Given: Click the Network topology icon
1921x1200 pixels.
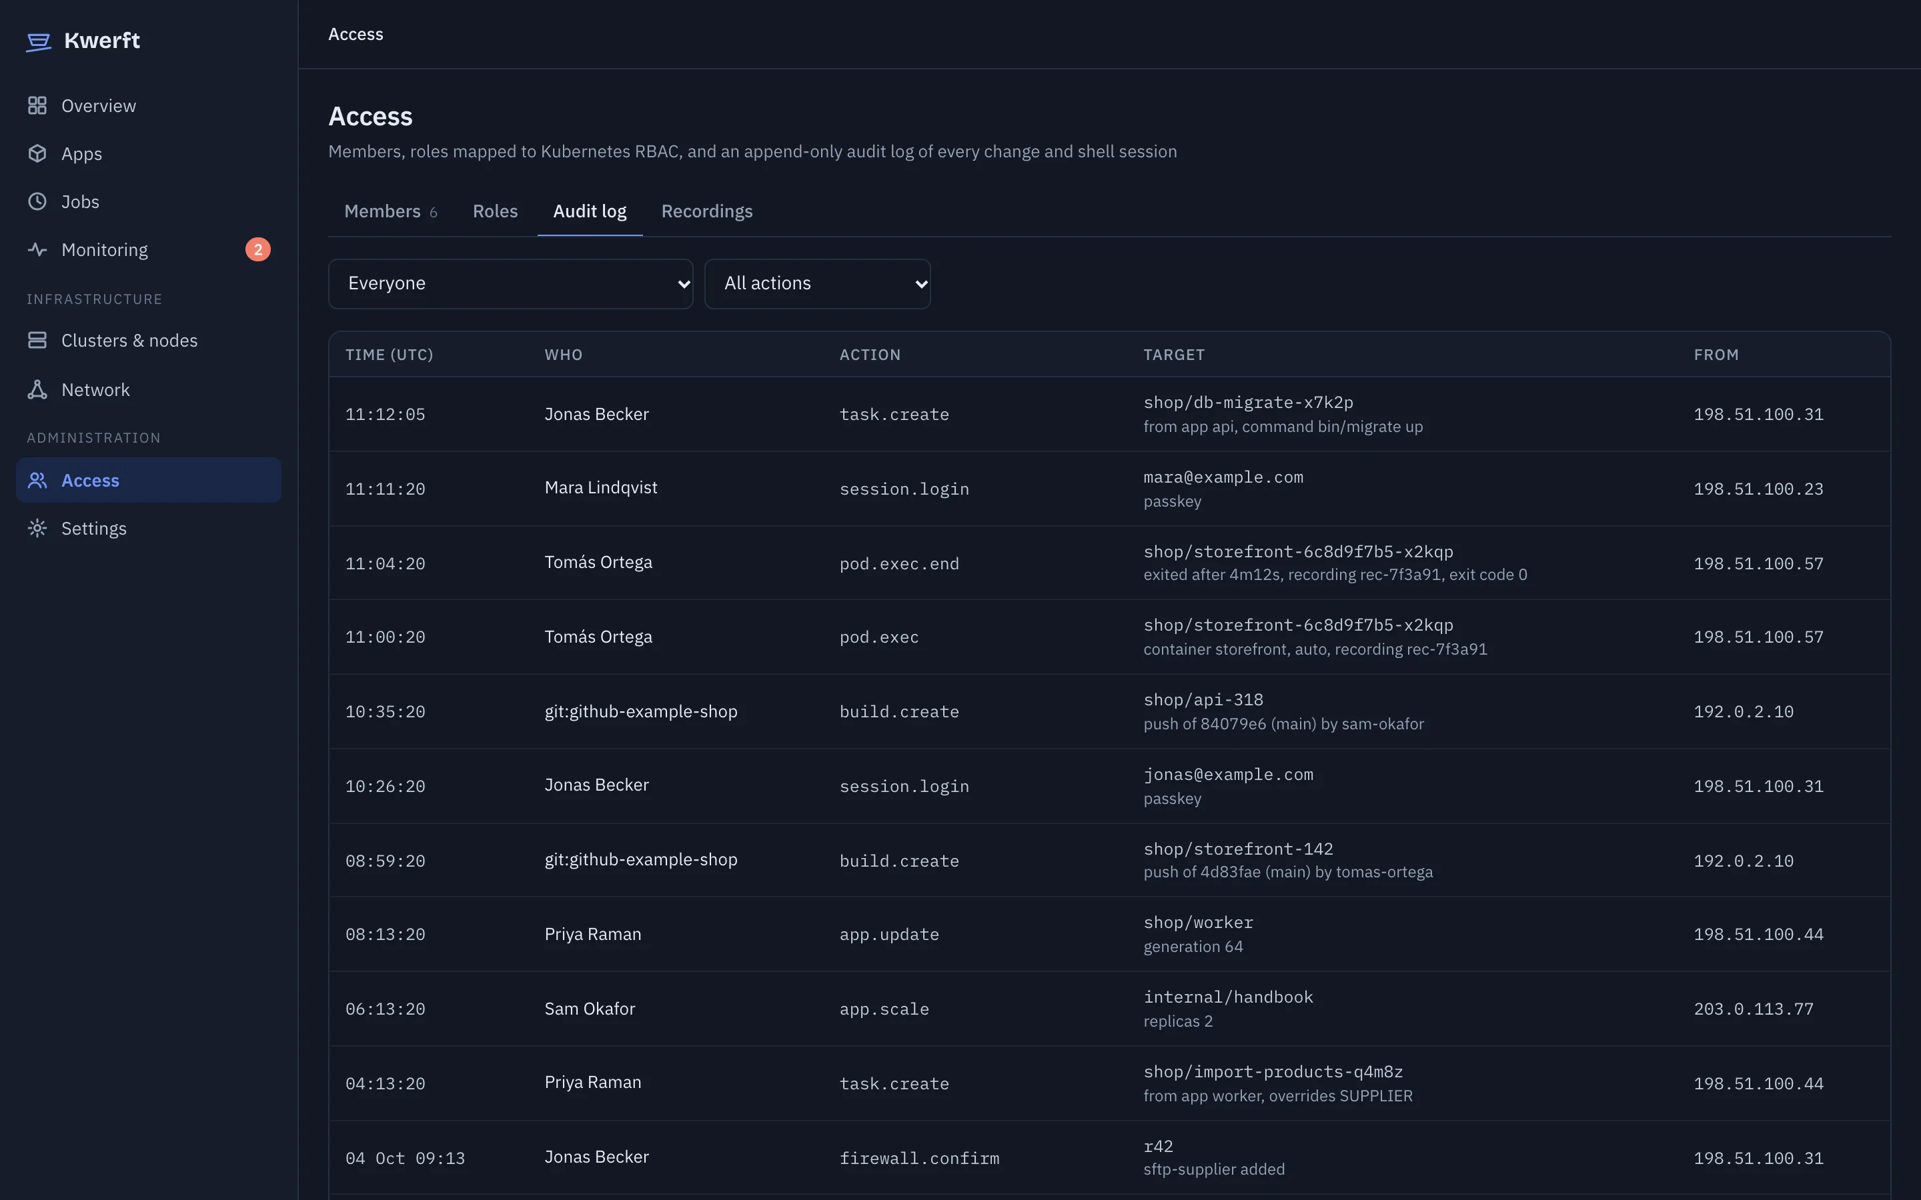Looking at the screenshot, I should (37, 390).
